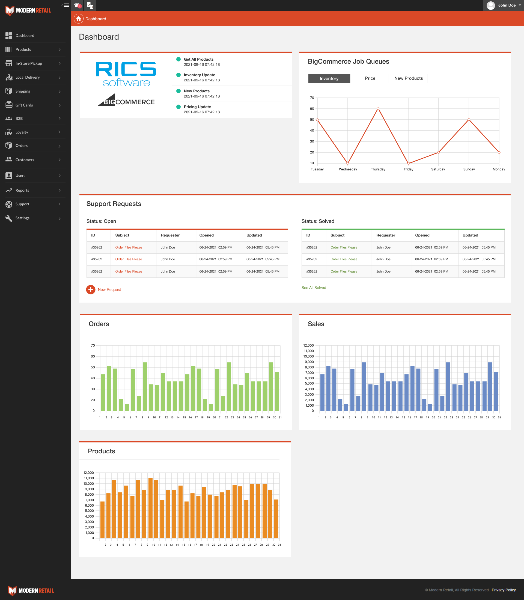Viewport: 524px width, 600px height.
Task: Click New Request button in Support
Action: point(104,289)
